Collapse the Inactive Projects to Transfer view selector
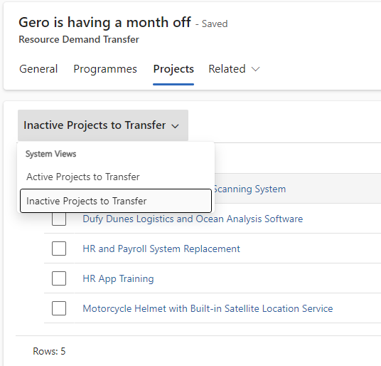The height and width of the screenshot is (366, 381). coord(103,125)
